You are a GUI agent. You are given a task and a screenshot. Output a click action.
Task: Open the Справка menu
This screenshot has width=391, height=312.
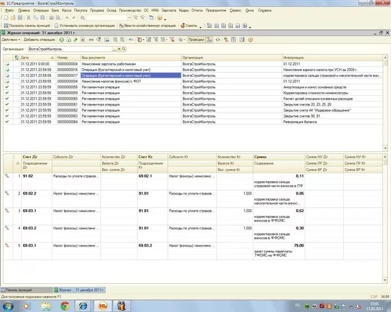coord(264,10)
